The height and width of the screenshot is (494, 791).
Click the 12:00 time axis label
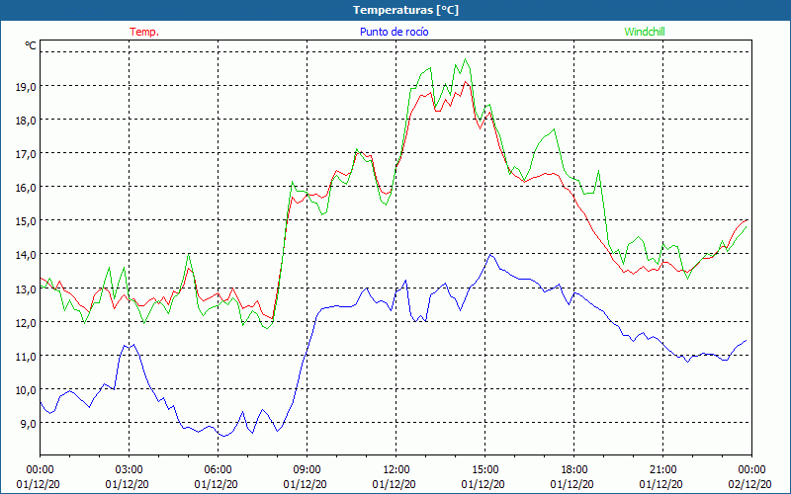[x=396, y=470]
